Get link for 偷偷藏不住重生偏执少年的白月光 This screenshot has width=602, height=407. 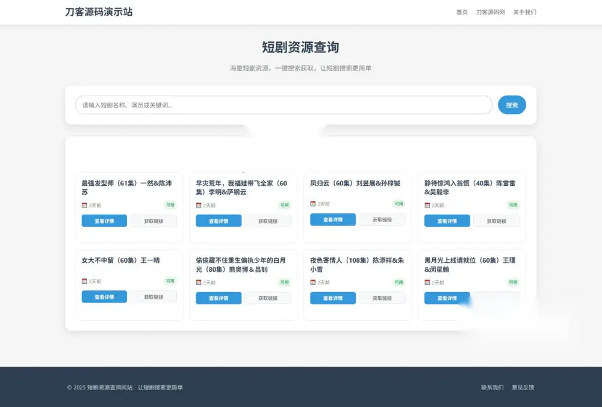pyautogui.click(x=268, y=298)
